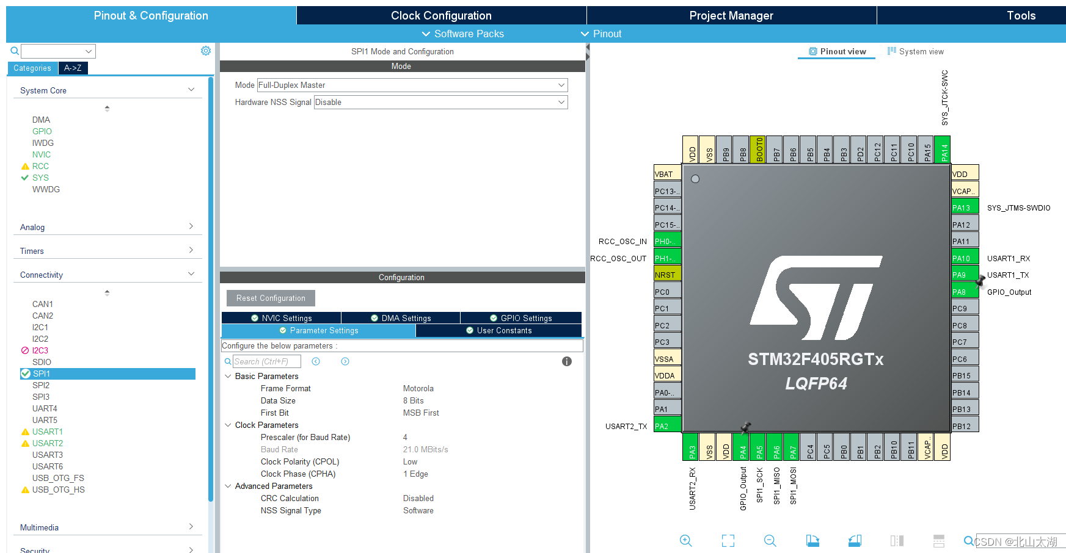
Task: Click the Reset Configuration button
Action: pyautogui.click(x=271, y=298)
